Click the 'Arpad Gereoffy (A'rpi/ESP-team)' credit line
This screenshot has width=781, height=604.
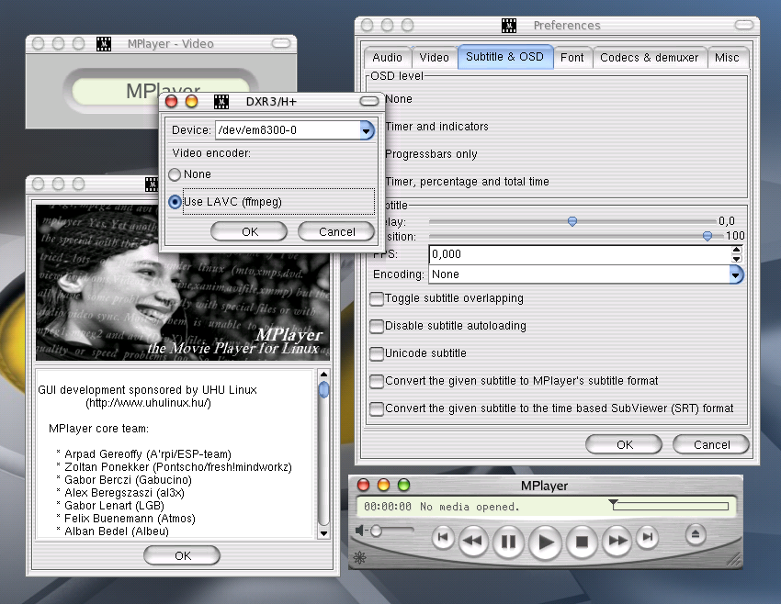pos(148,454)
